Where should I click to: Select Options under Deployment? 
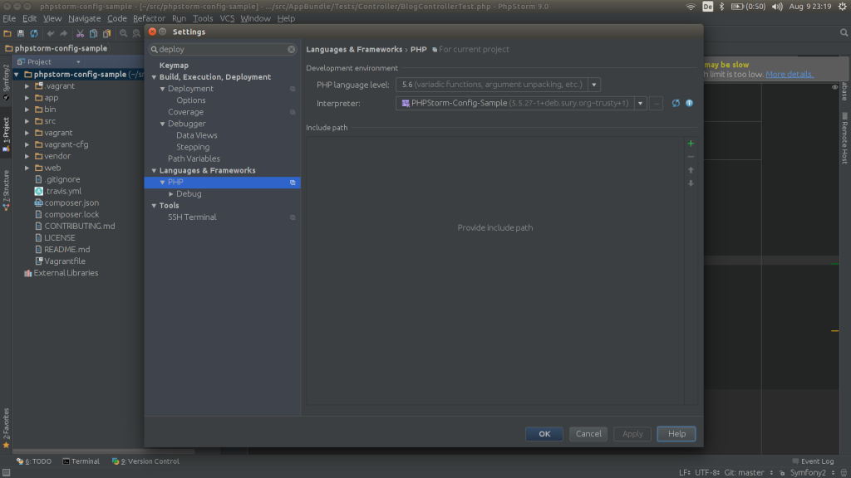tap(191, 100)
